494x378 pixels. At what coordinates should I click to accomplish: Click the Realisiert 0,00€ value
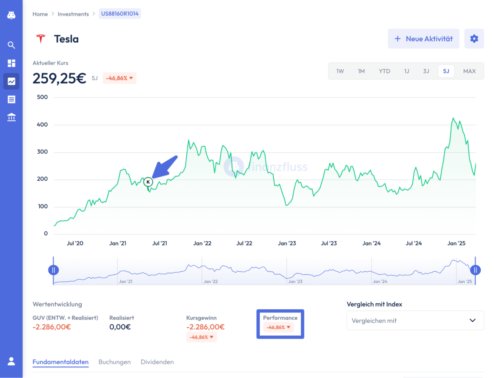pos(120,327)
